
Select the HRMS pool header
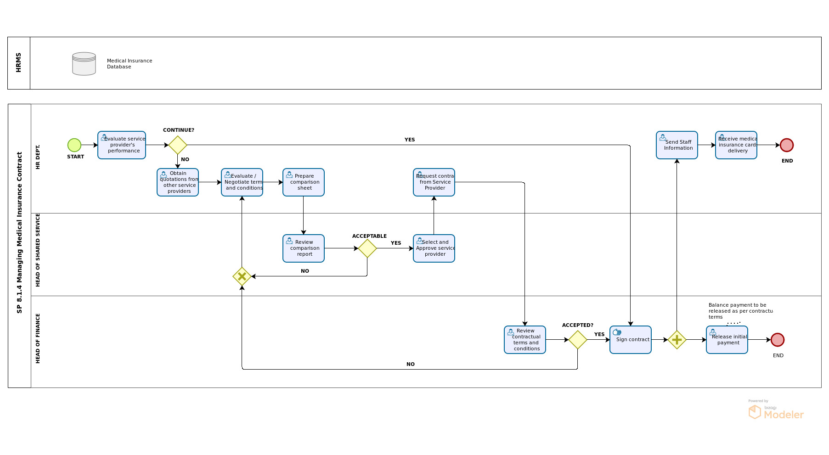tap(19, 63)
